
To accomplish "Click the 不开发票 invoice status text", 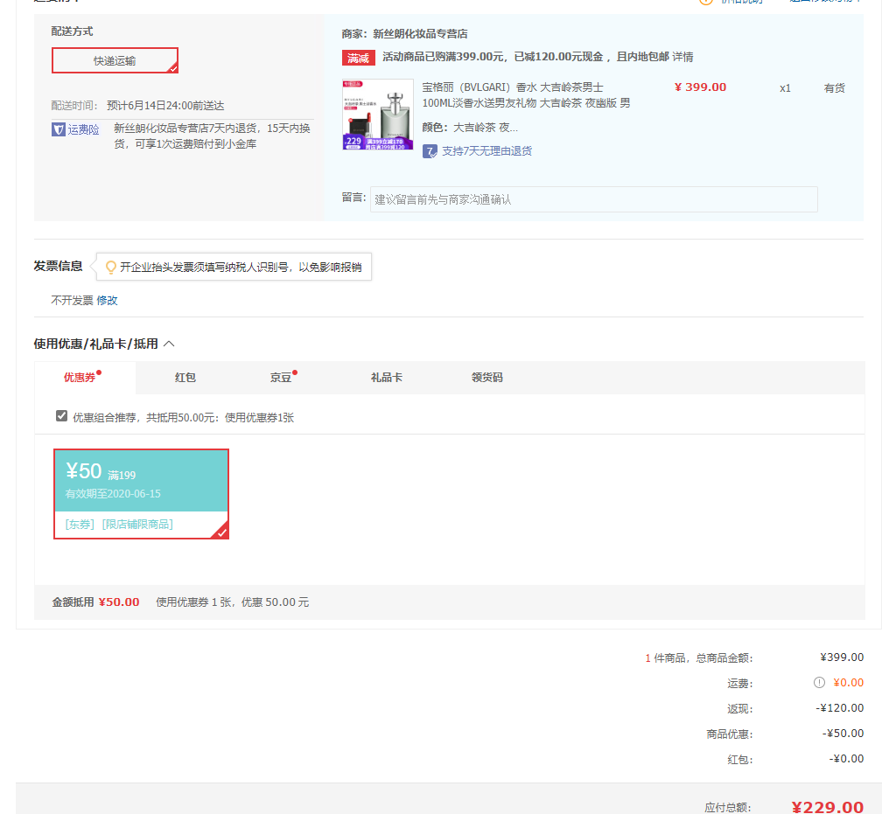I will 72,300.
